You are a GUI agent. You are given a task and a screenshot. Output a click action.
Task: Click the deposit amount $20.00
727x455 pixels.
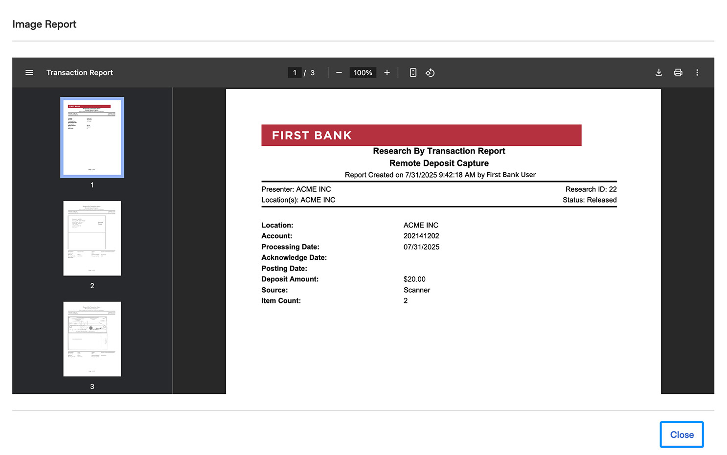point(414,279)
